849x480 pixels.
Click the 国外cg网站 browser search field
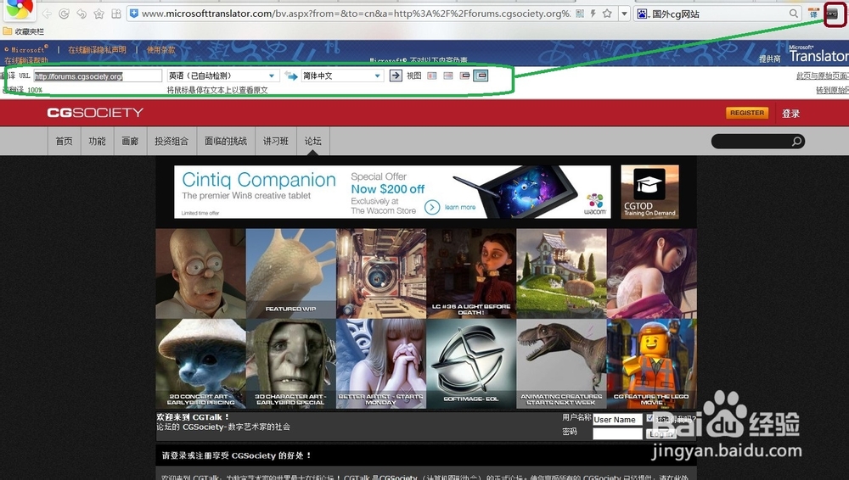click(719, 14)
